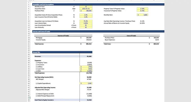Screen dimensions: 191x102
Task: Select the 'Monthly Rent' label
Action: (x=108, y=15)
